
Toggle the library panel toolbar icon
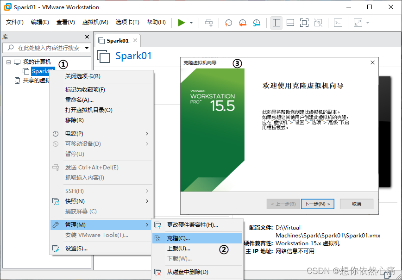276,23
